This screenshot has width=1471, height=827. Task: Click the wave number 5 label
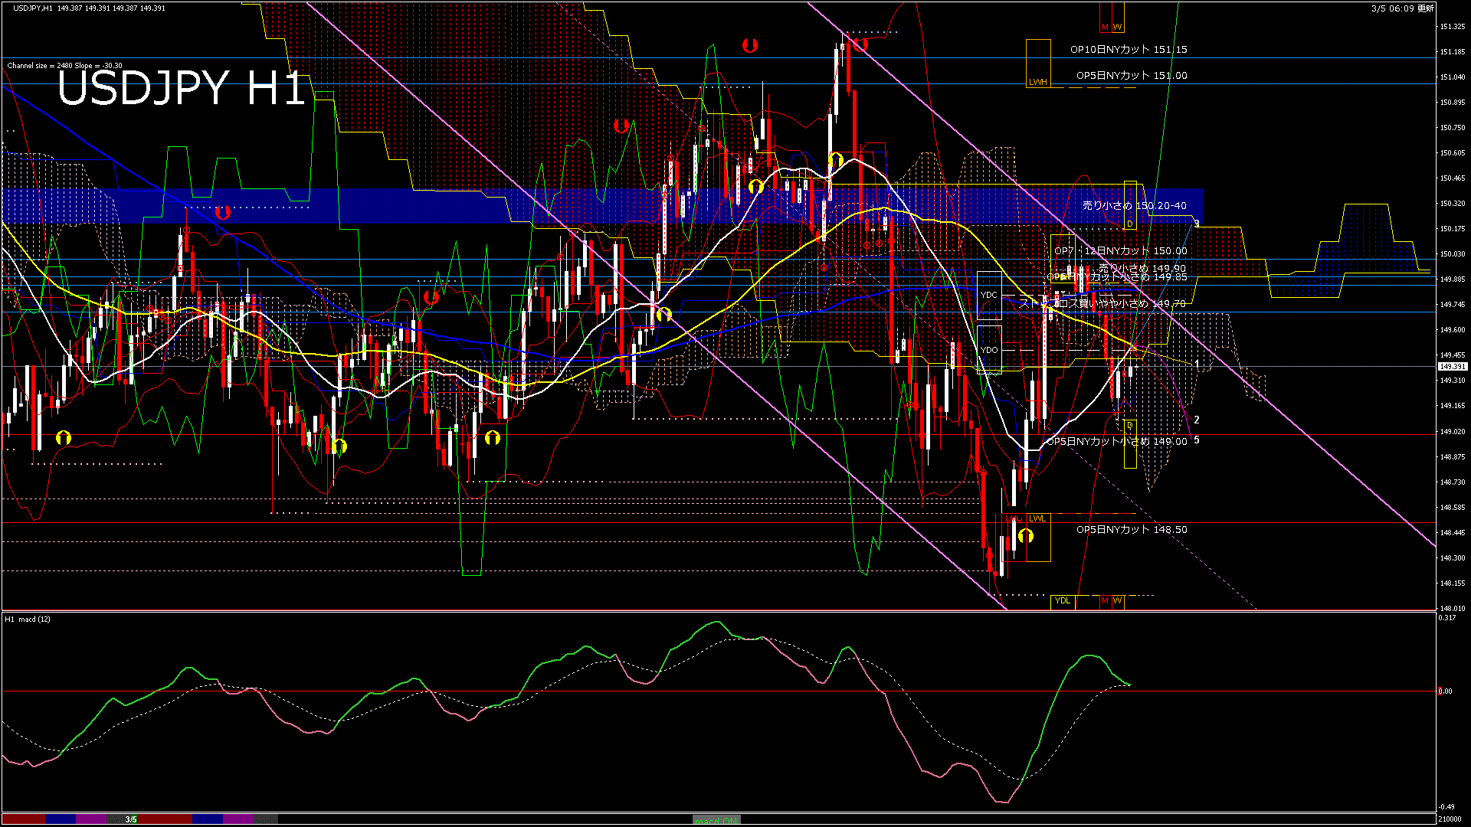[1197, 440]
